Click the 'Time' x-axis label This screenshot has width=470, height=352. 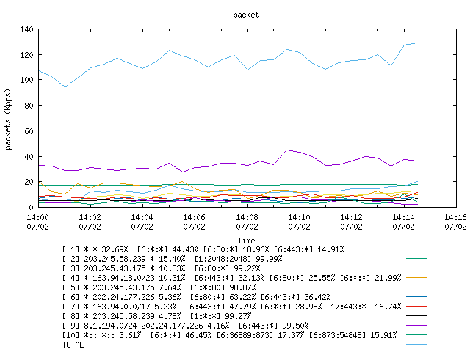coord(247,241)
